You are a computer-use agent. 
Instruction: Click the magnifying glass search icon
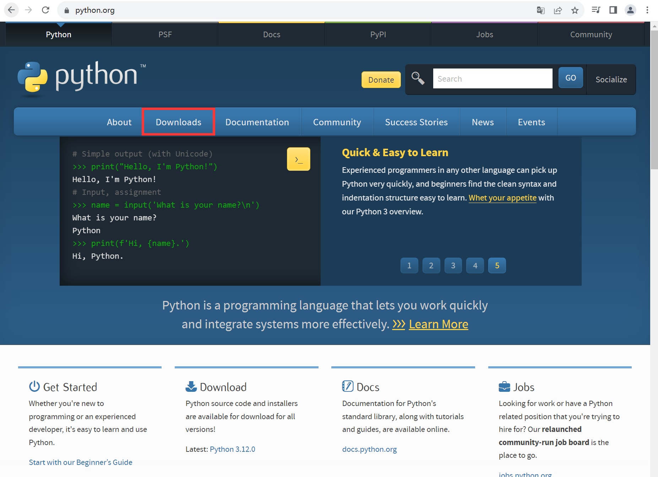click(418, 78)
